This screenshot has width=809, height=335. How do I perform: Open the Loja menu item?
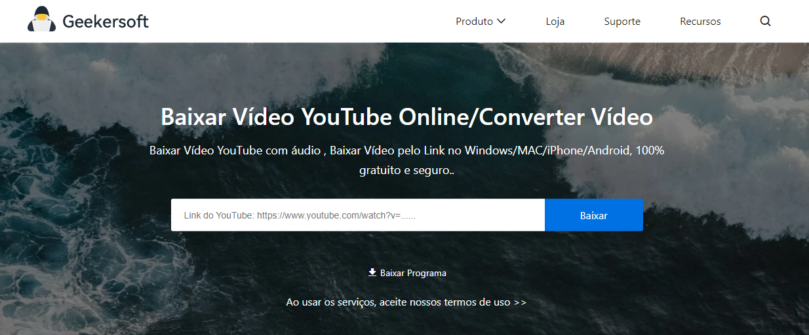pyautogui.click(x=555, y=21)
